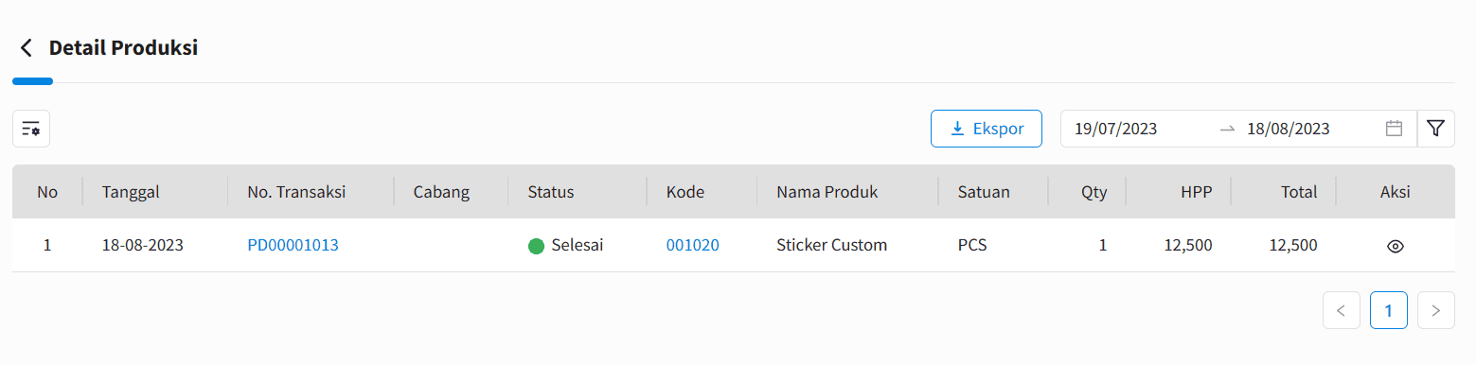The image size is (1476, 365).
Task: Select the Sticker Custom product row
Action: click(734, 246)
